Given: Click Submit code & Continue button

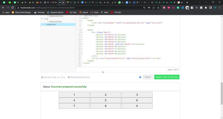Looking at the screenshot, I should (x=167, y=77).
